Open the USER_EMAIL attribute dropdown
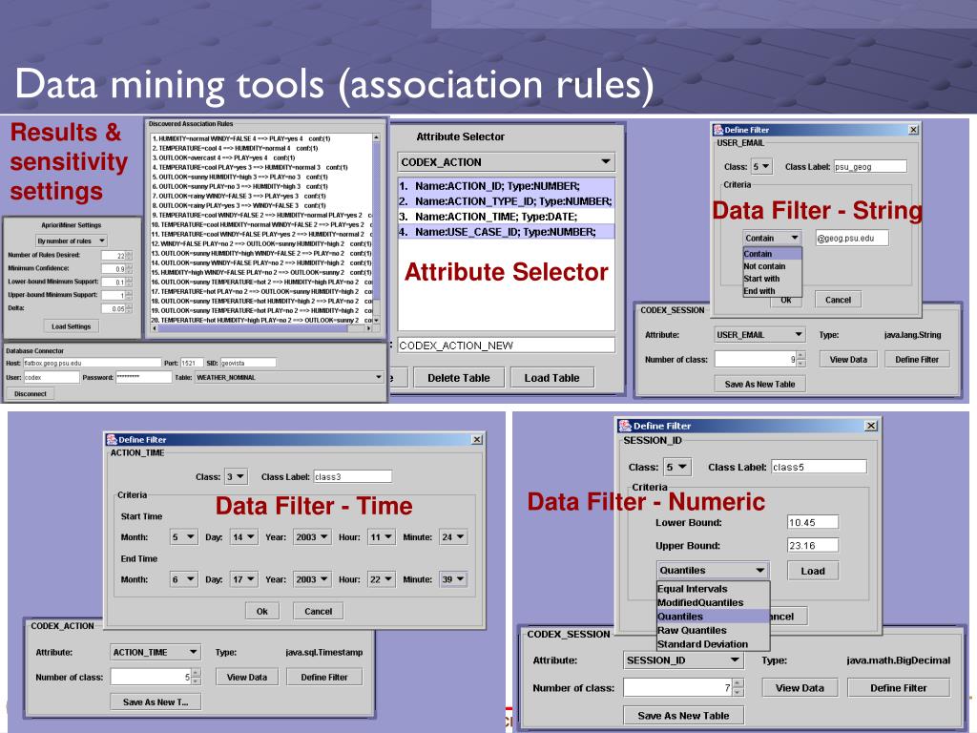The width and height of the screenshot is (977, 733). [x=759, y=335]
